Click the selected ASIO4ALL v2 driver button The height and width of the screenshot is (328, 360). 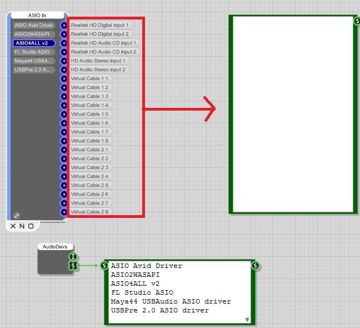pos(34,43)
